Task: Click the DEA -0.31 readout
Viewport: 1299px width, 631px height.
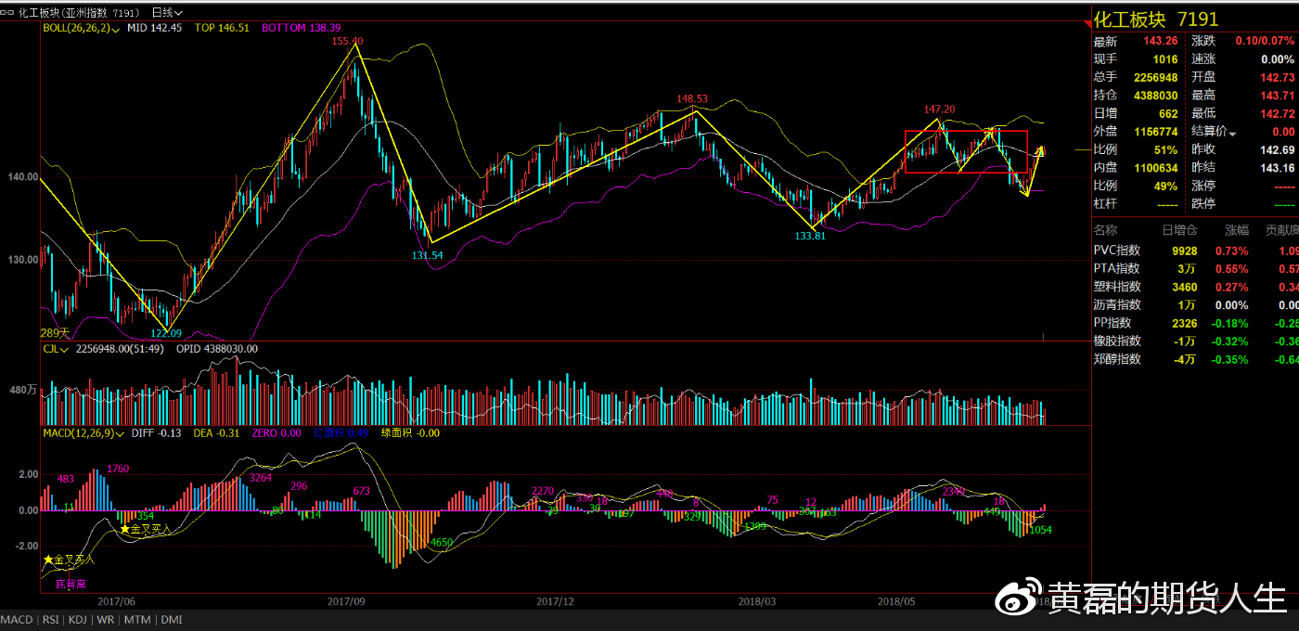Action: [216, 432]
